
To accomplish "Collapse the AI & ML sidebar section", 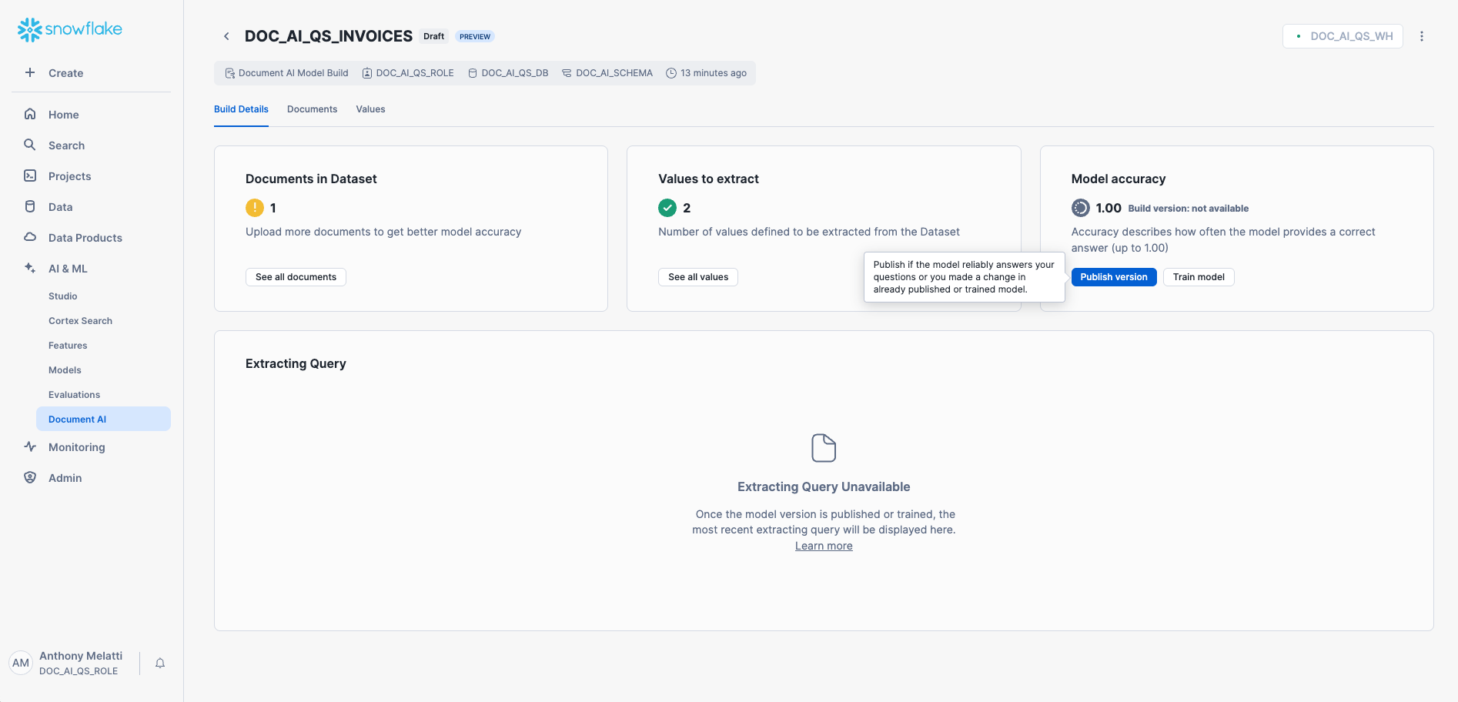I will [68, 269].
